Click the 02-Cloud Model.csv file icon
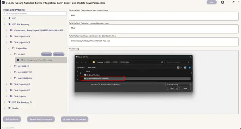Image resolution: width=241 pixels, height=129 pixels. [x=85, y=75]
